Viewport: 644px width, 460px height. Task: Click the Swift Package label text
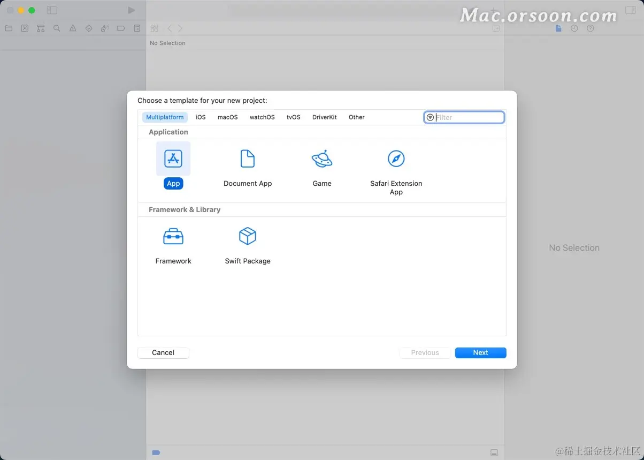click(248, 261)
